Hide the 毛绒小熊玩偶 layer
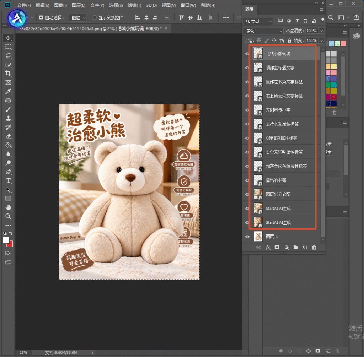Screen dimensions: 364x357 [247, 54]
